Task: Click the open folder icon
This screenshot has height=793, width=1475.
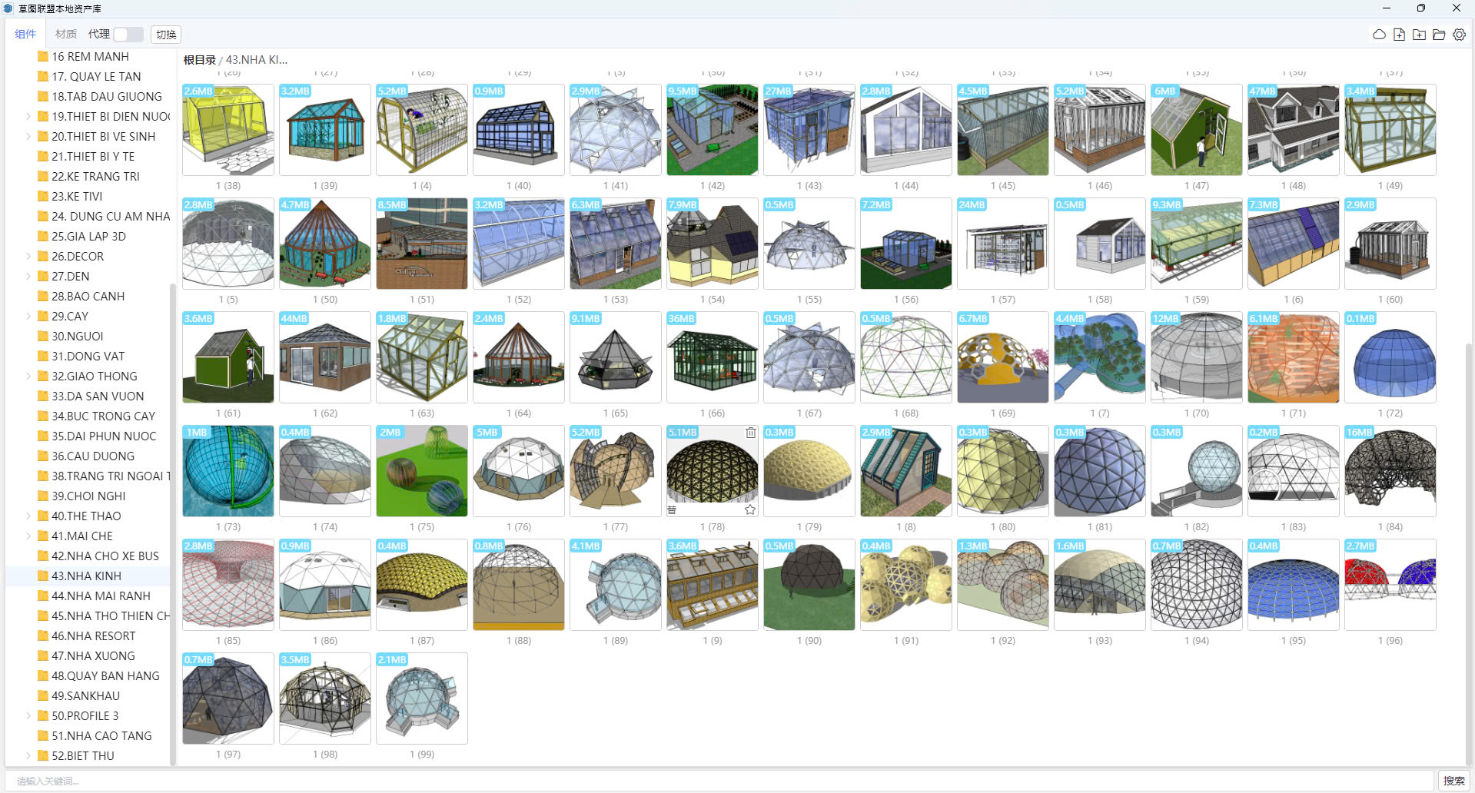Action: point(1439,35)
